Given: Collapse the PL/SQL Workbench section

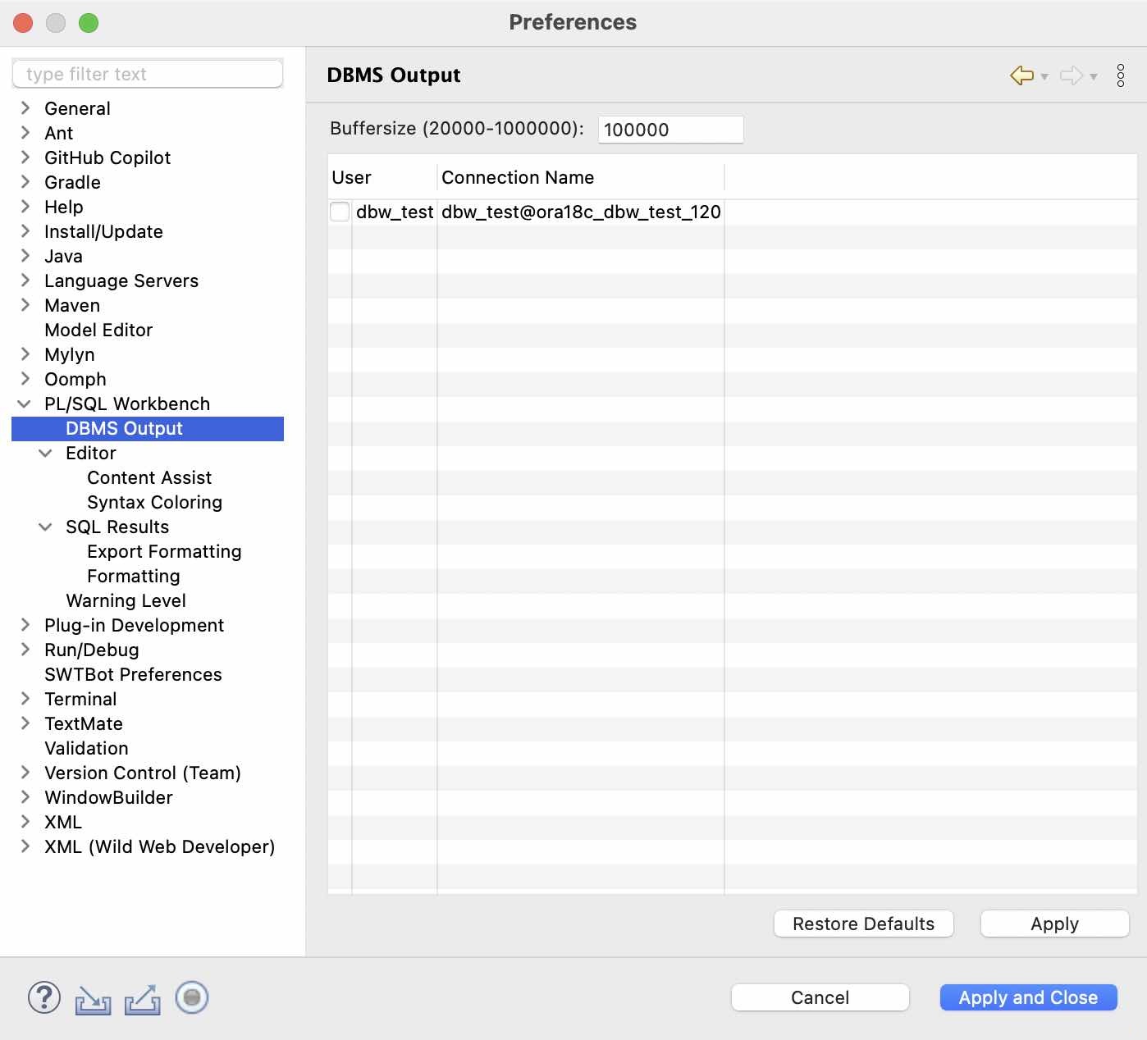Looking at the screenshot, I should click(x=25, y=404).
